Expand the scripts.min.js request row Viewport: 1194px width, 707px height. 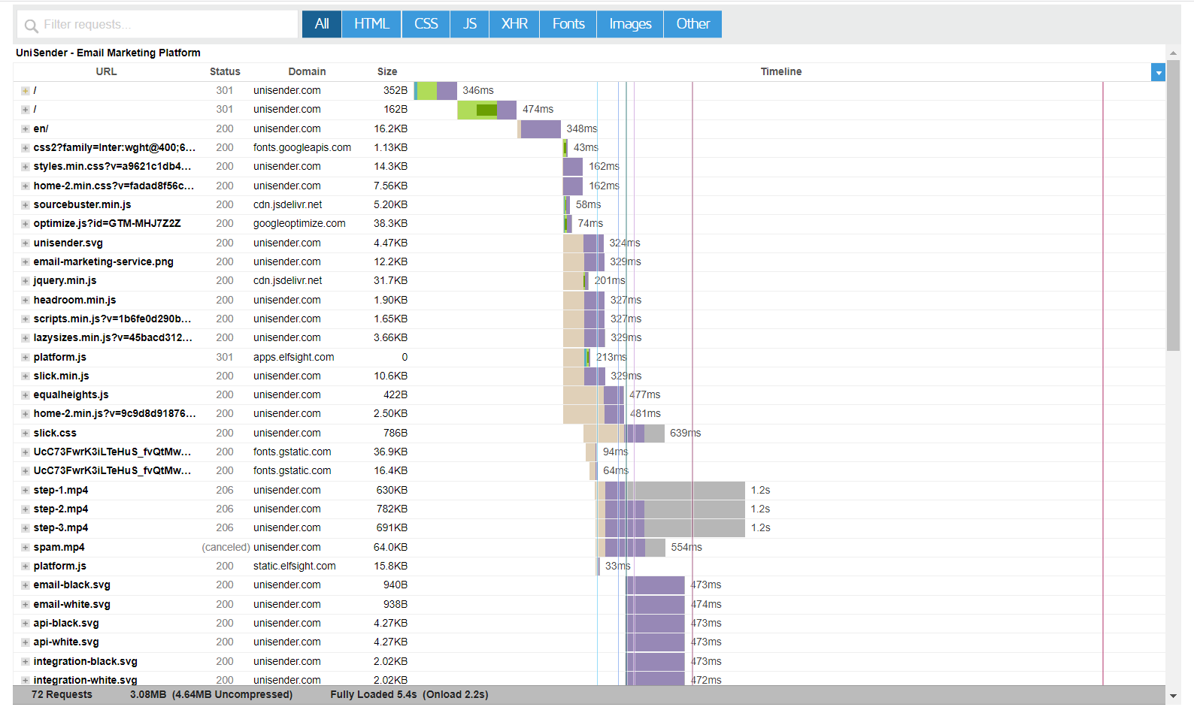tap(26, 319)
